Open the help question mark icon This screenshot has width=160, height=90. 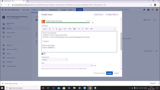pos(148,10)
